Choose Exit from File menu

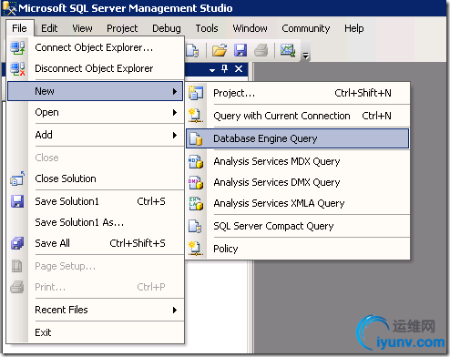point(96,332)
